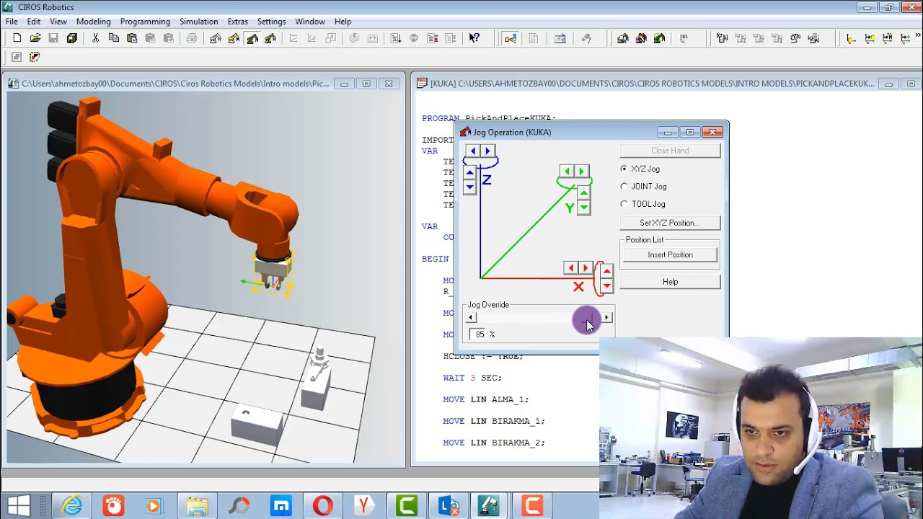The width and height of the screenshot is (923, 519).
Task: Open a file with the folder icon
Action: [35, 38]
